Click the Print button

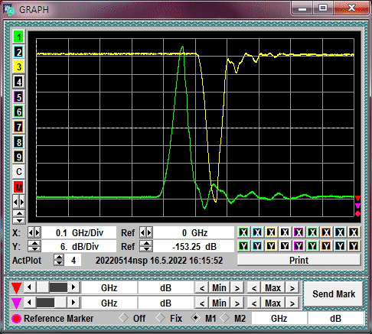tap(299, 260)
